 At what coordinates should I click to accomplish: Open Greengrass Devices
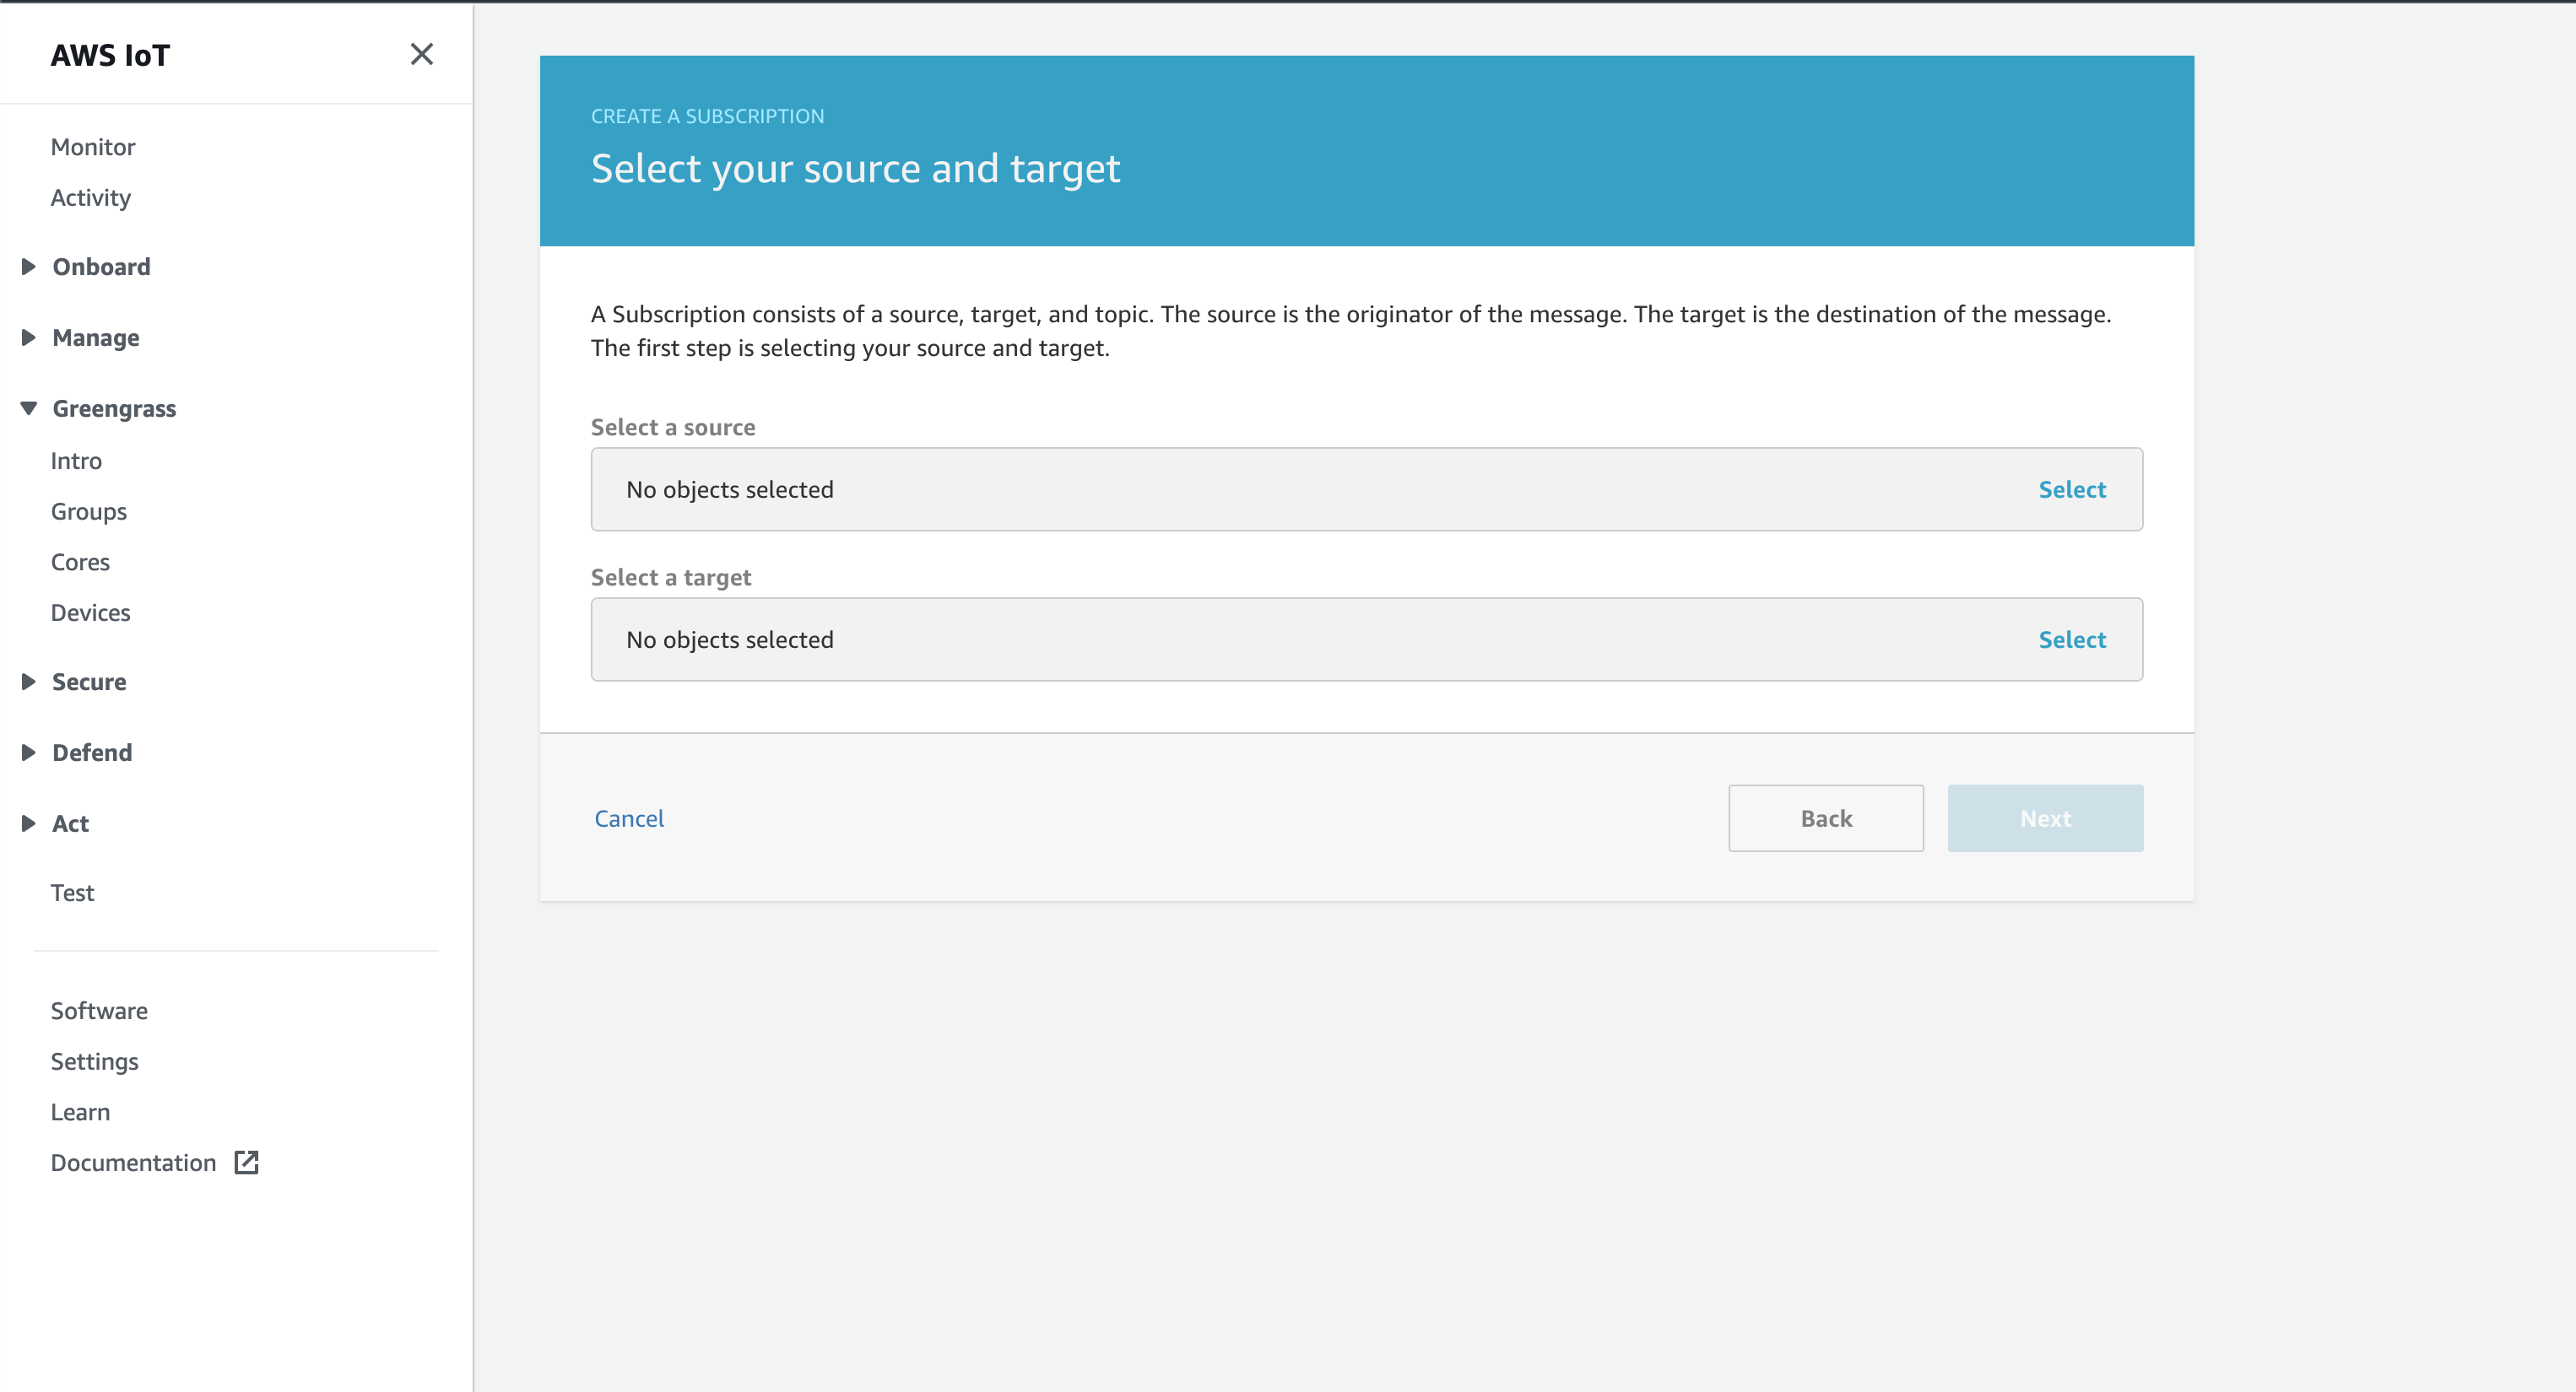click(x=91, y=612)
